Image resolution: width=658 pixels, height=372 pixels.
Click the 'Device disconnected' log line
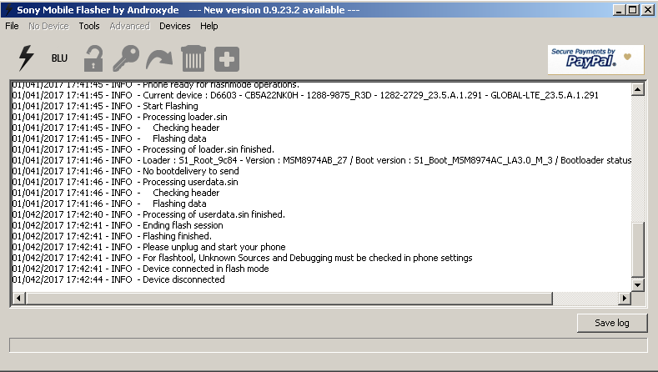pos(118,279)
